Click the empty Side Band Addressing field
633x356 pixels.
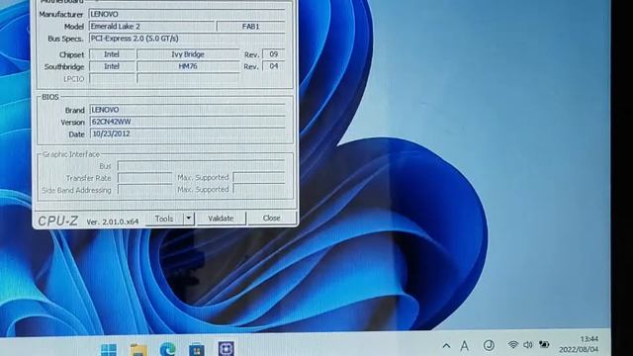[145, 190]
